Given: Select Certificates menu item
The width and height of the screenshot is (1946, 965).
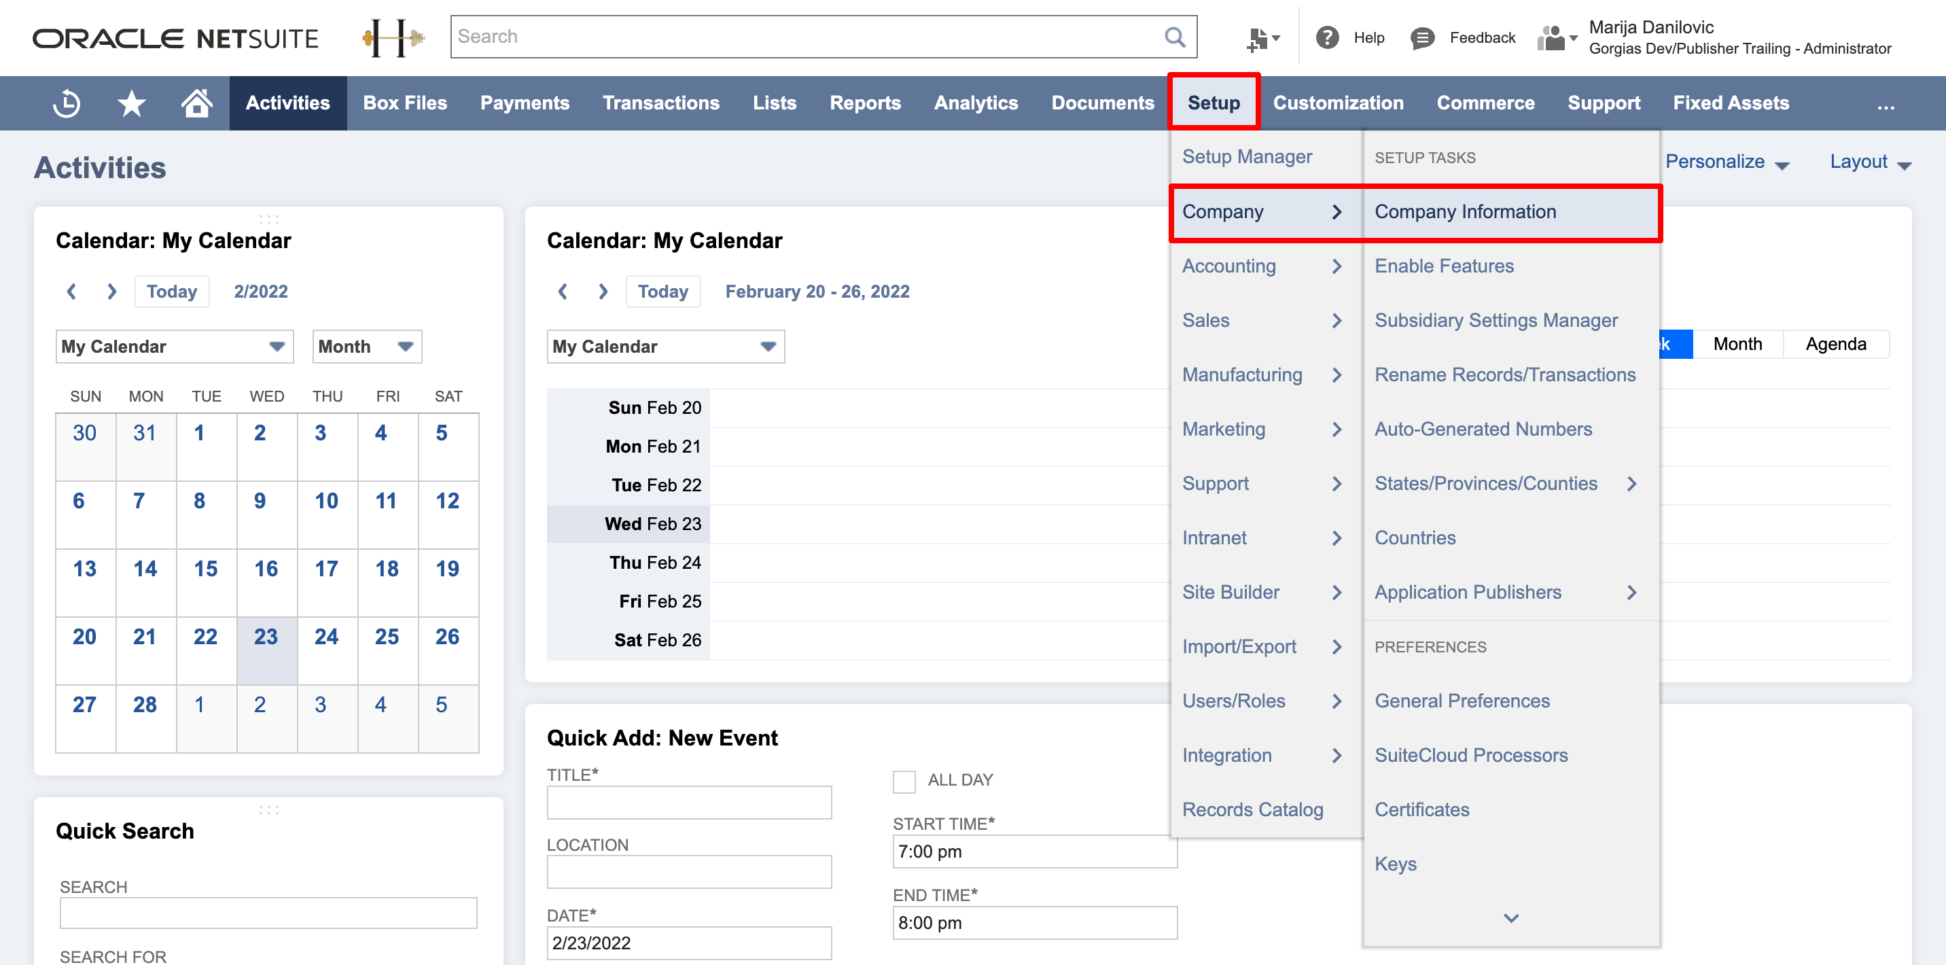Looking at the screenshot, I should (1421, 810).
